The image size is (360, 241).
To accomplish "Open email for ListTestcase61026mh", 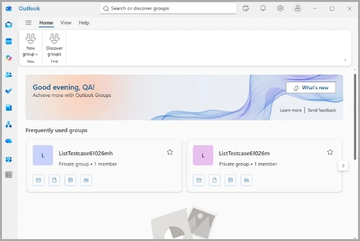I will coord(38,180).
